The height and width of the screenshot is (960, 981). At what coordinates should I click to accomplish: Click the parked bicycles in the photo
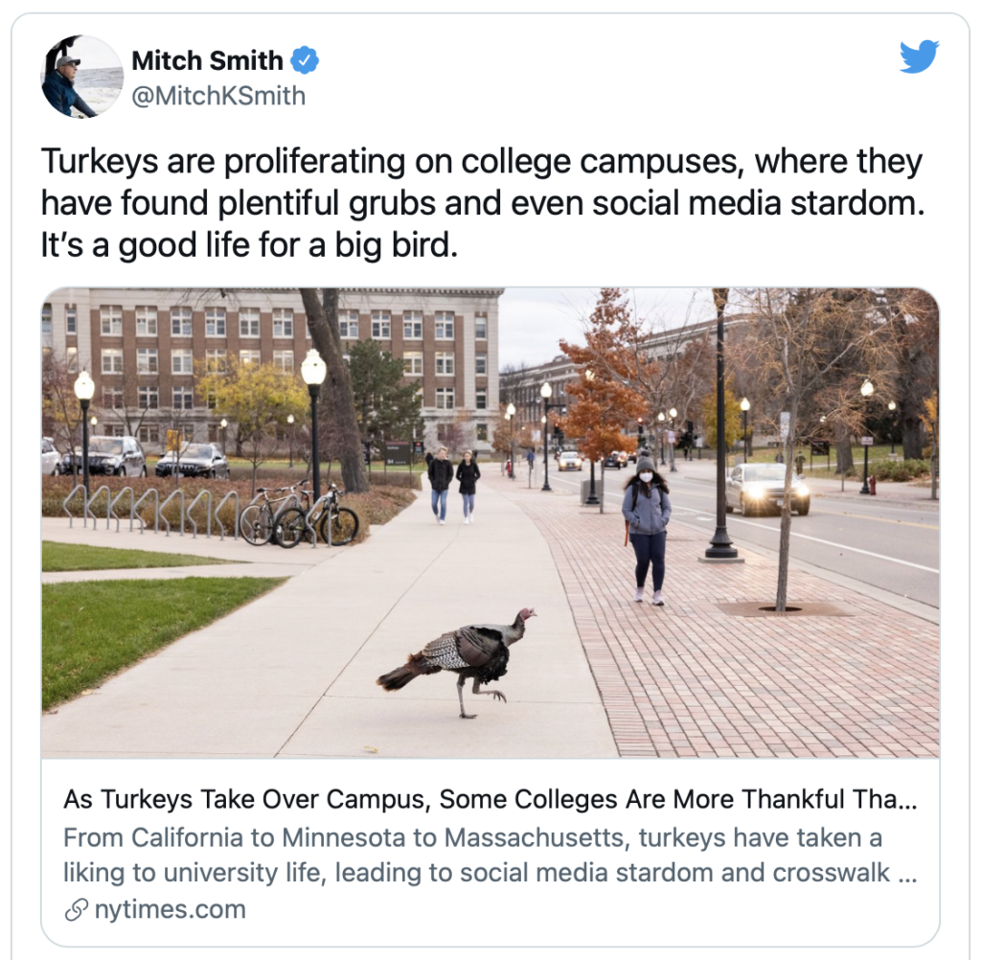[299, 514]
